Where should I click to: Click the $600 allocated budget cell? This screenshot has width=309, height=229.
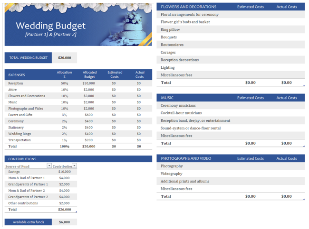coord(89,115)
